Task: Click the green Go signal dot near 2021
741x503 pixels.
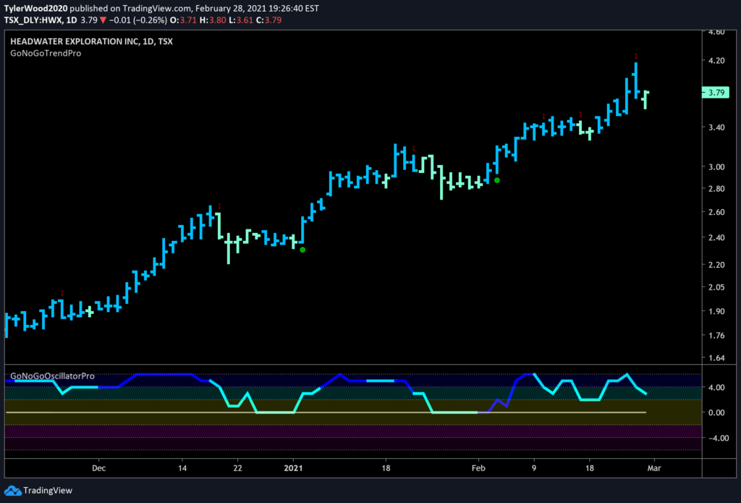Action: tap(302, 250)
